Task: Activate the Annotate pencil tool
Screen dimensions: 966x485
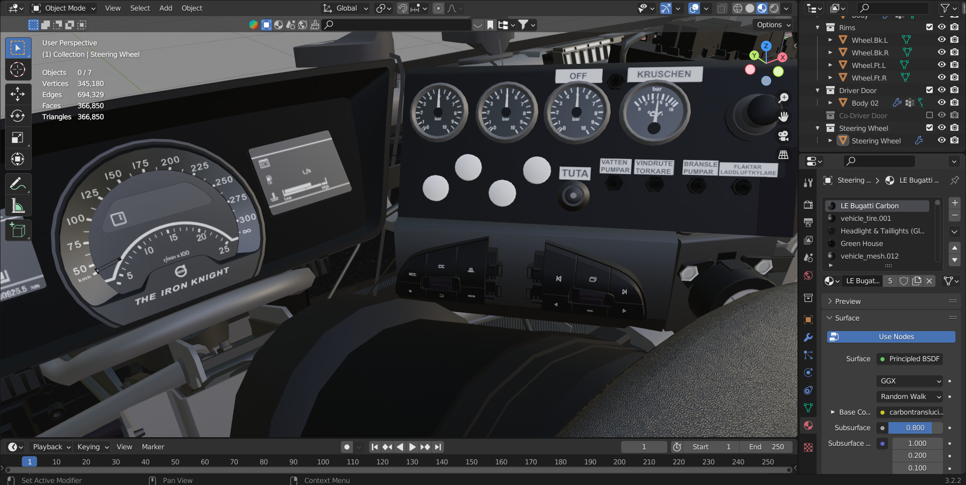Action: (x=18, y=184)
